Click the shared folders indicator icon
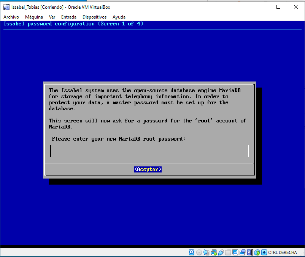 [228, 252]
